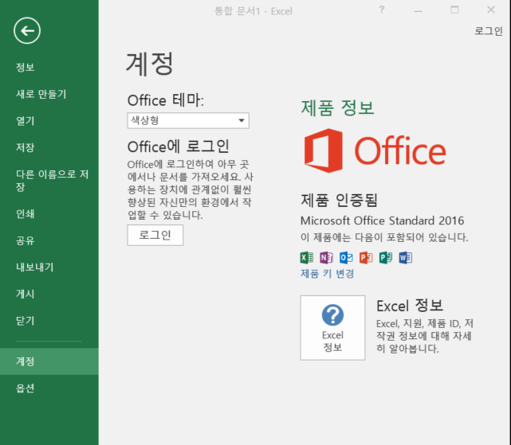Select 새로 만들기 in sidebar

pyautogui.click(x=49, y=94)
